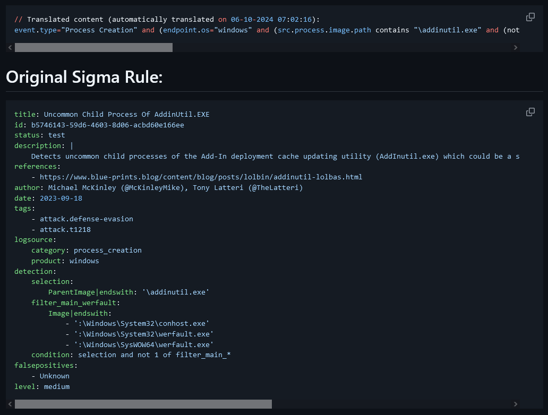
Task: Copy the original Sigma rule code
Action: point(530,112)
